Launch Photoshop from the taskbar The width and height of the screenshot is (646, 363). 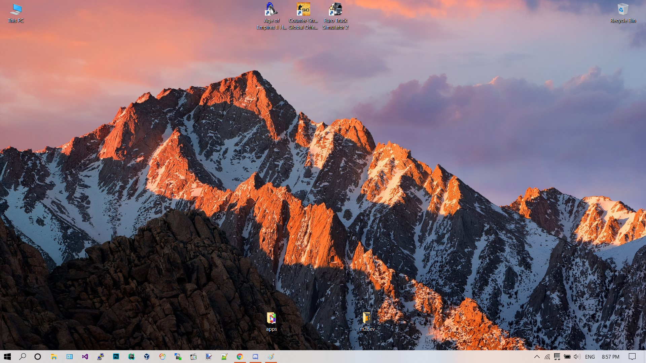coord(116,357)
